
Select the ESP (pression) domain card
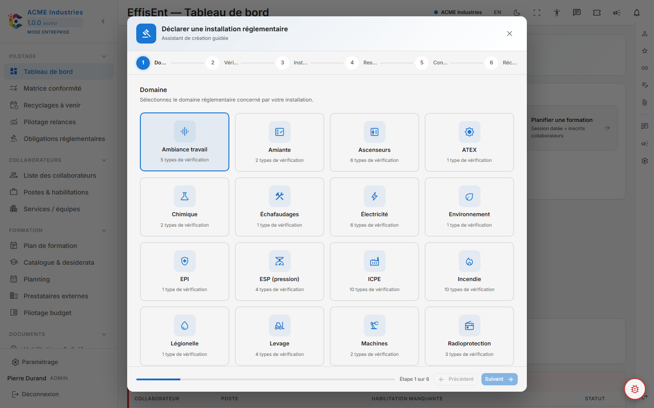pos(279,272)
